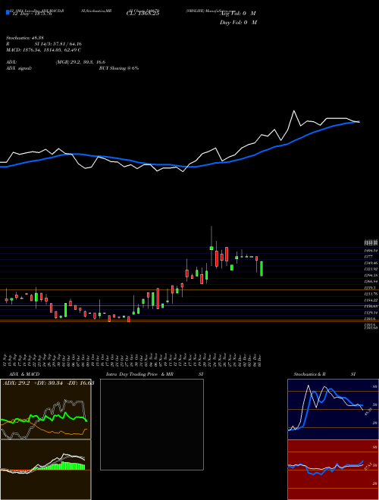Click the ADX: 29.2 readout in ADX panel

16,383
